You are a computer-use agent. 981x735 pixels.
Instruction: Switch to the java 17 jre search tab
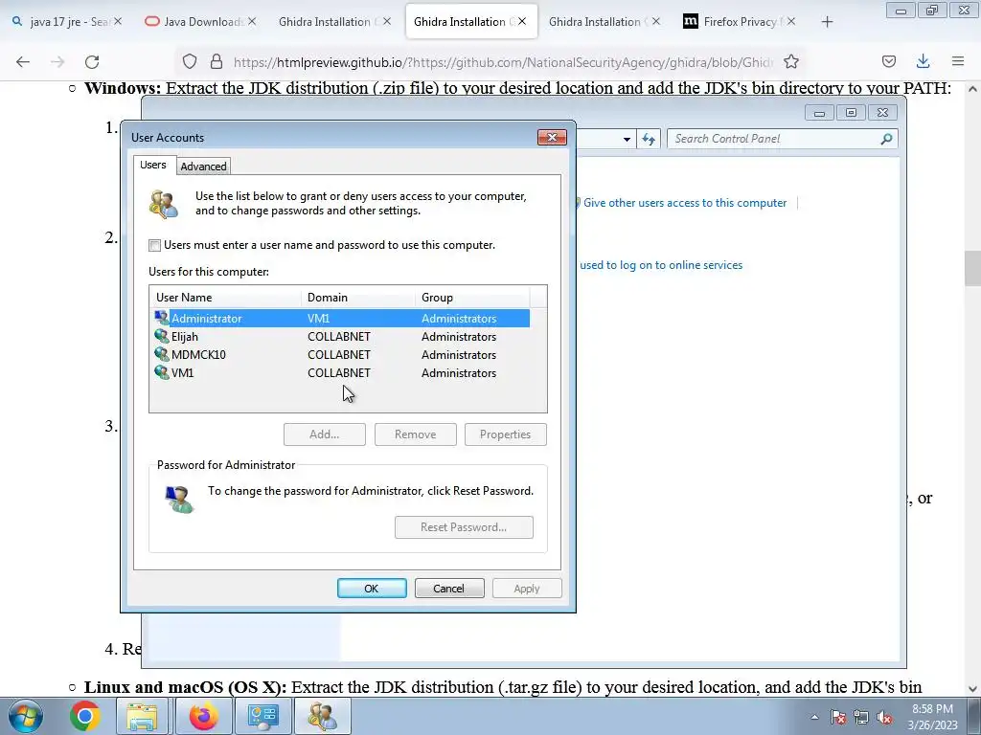[x=67, y=22]
